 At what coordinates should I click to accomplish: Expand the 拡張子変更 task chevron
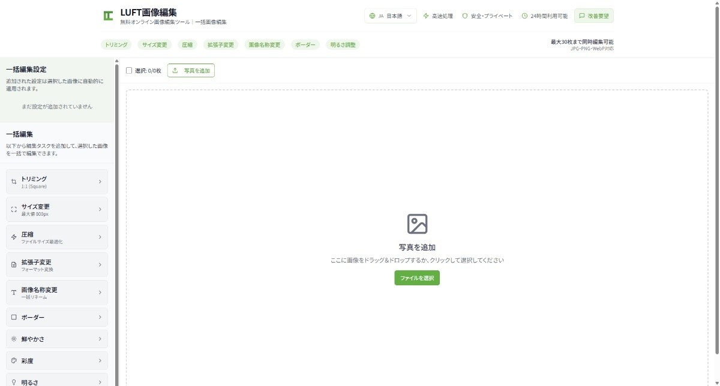point(100,264)
